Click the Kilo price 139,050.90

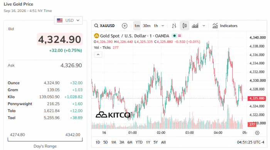[x=49, y=97]
